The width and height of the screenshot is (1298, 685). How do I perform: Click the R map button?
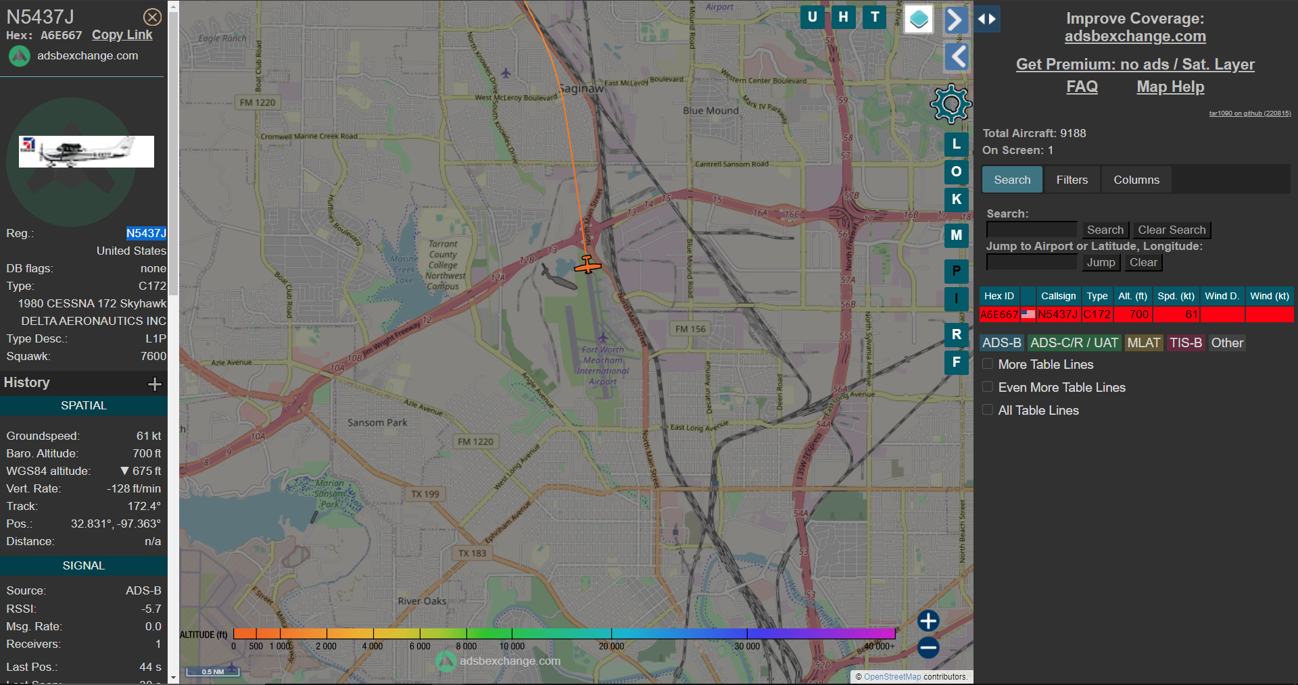click(956, 334)
